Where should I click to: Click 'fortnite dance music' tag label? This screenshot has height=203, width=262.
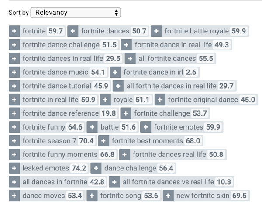tap(55, 72)
